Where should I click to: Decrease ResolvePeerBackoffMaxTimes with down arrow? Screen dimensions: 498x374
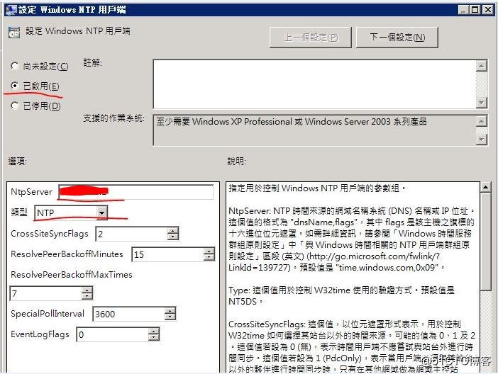pos(87,296)
